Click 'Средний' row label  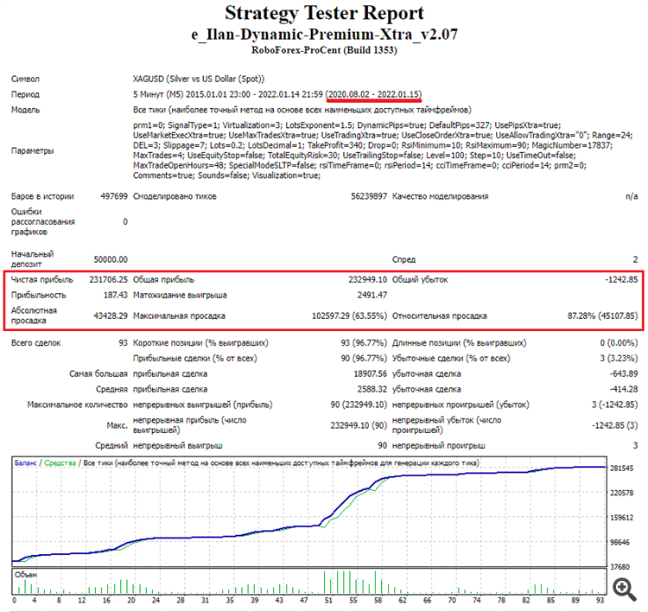111,446
